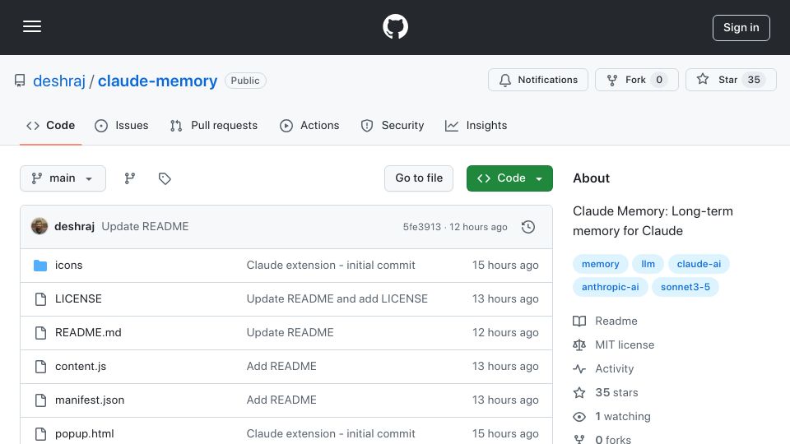Click the Sign in button
Screen dimensions: 790x444
pos(741,28)
